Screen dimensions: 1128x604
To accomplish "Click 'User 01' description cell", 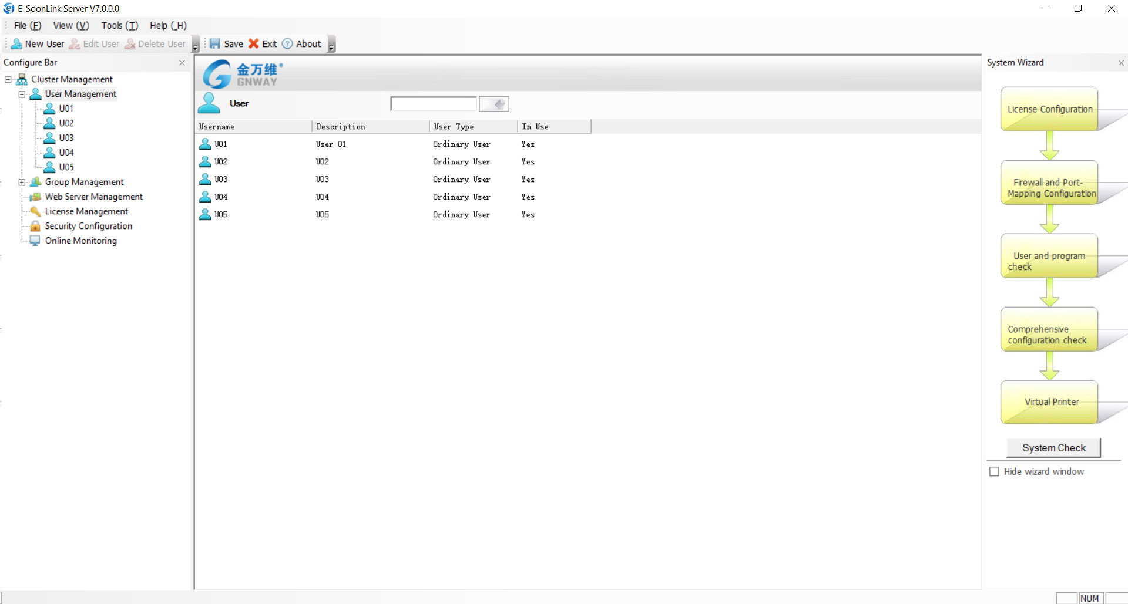I will [331, 144].
